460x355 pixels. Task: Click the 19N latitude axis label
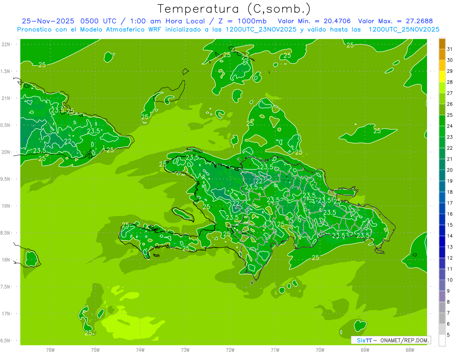tap(7, 206)
